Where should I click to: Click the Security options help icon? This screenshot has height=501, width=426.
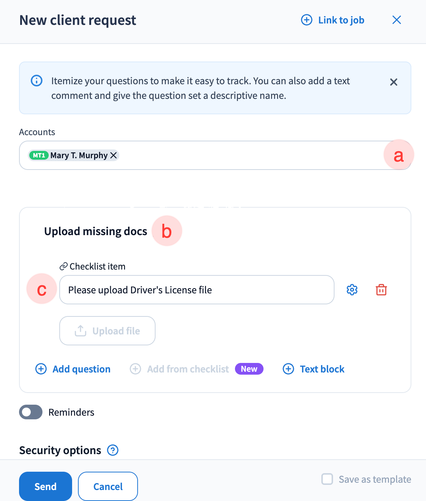[113, 450]
